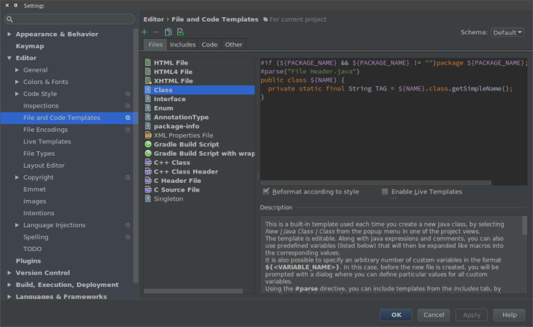Select the HTML File template
The image size is (533, 327).
click(x=171, y=62)
